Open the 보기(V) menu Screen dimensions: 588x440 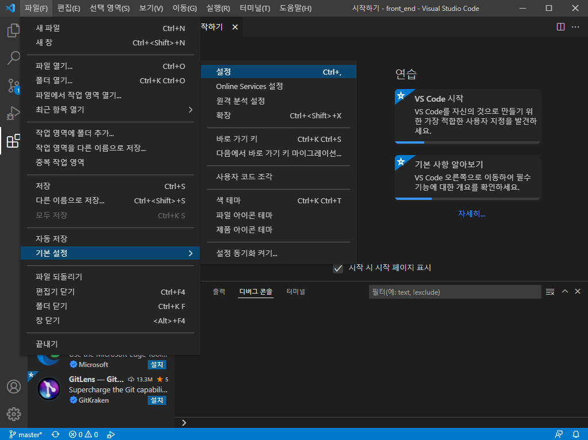[151, 8]
